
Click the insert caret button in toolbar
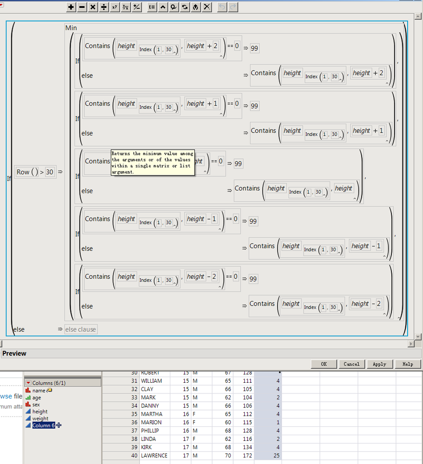coord(163,7)
